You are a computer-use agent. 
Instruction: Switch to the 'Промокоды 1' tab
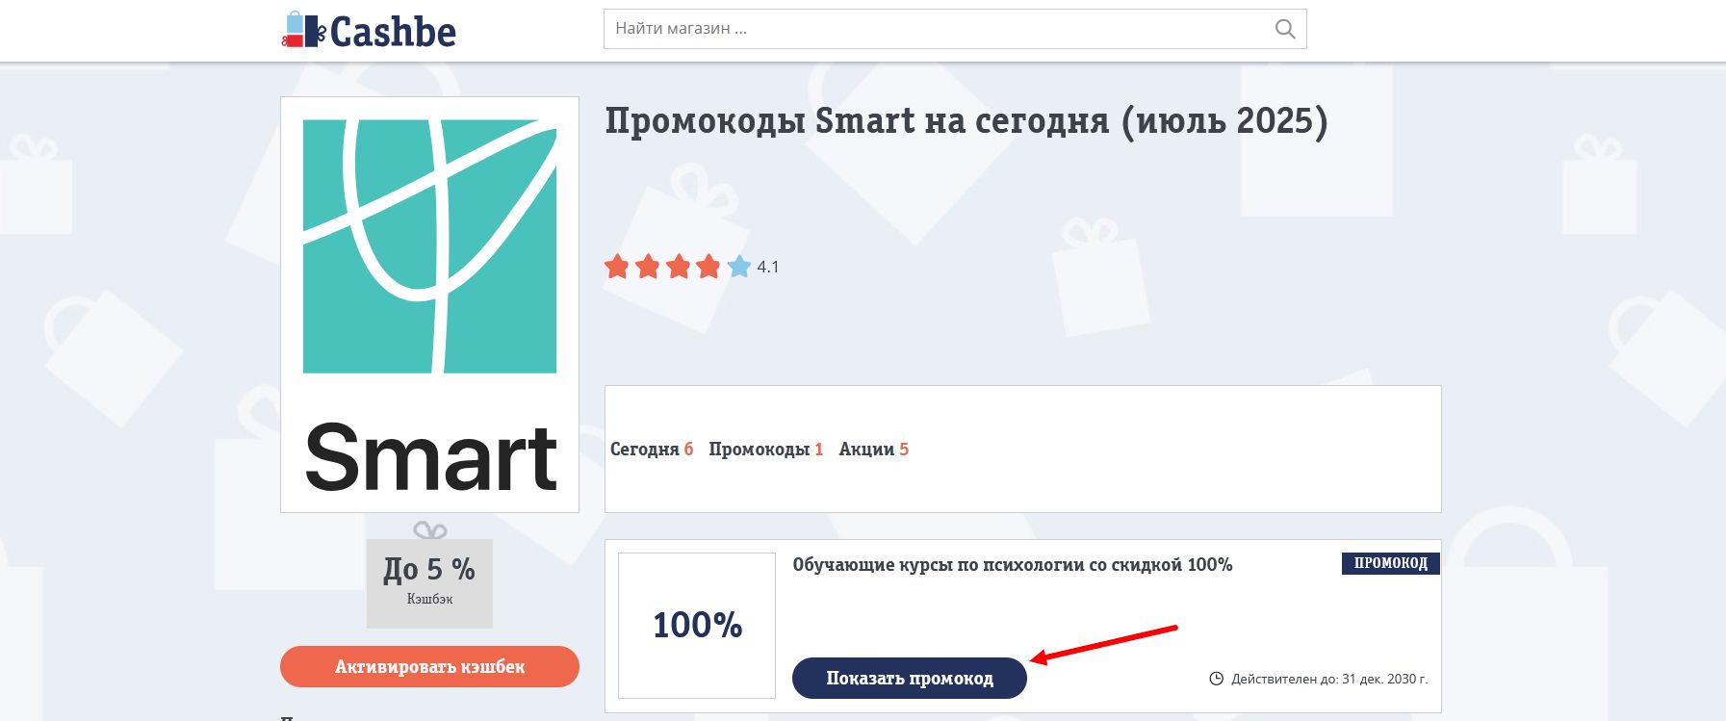tap(766, 449)
